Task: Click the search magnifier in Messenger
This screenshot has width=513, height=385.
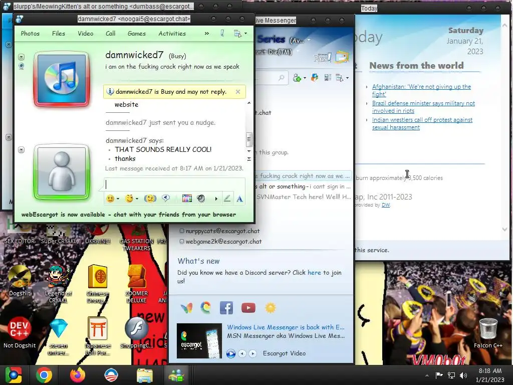Action: pos(282,78)
